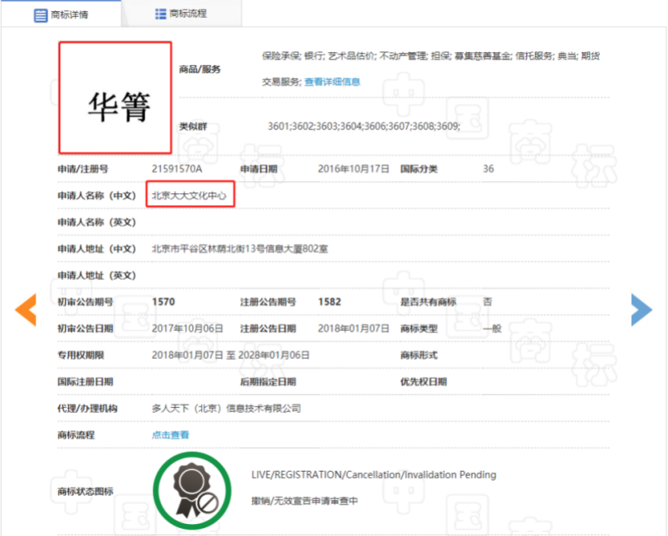The width and height of the screenshot is (668, 536).
Task: Select applicant name 北京大大文化中心
Action: [190, 196]
